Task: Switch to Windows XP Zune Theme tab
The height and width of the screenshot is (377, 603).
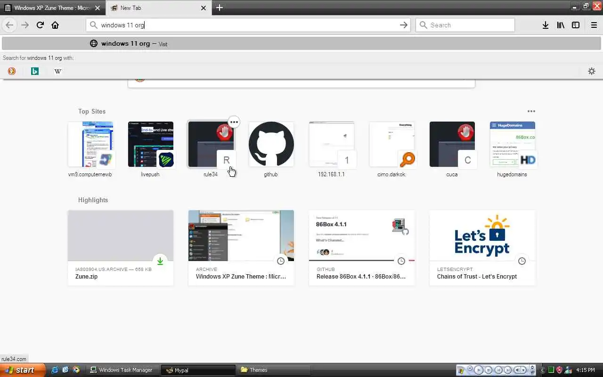Action: tap(52, 8)
